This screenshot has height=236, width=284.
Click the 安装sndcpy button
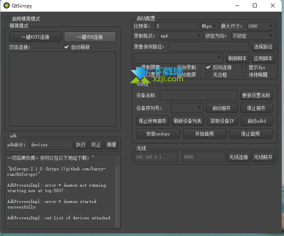click(158, 133)
